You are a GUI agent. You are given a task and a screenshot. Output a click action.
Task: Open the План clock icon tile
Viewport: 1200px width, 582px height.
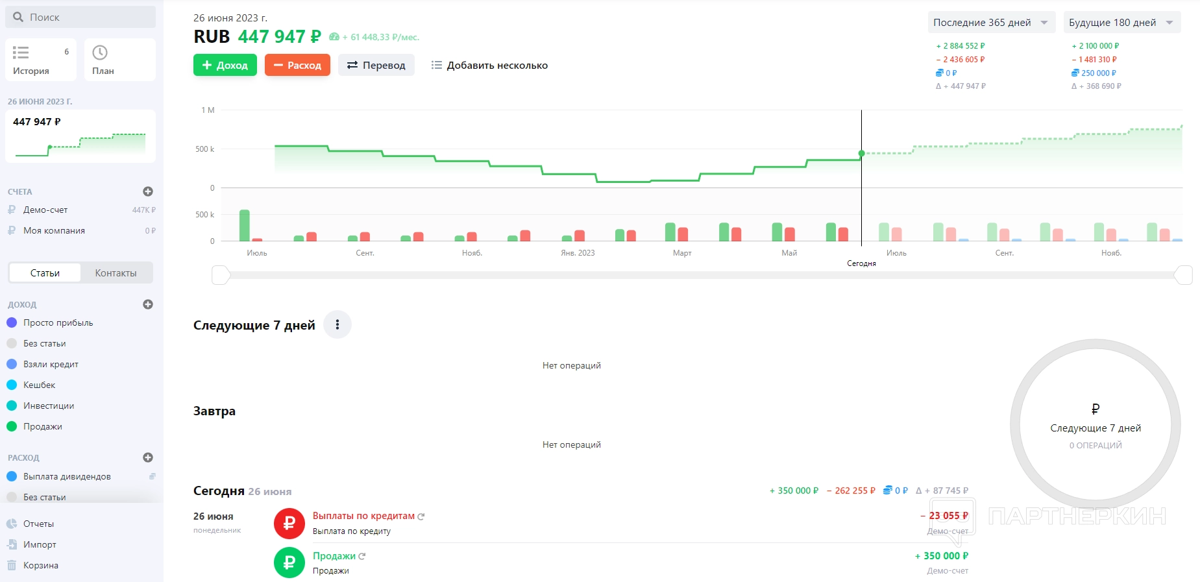[x=119, y=60]
